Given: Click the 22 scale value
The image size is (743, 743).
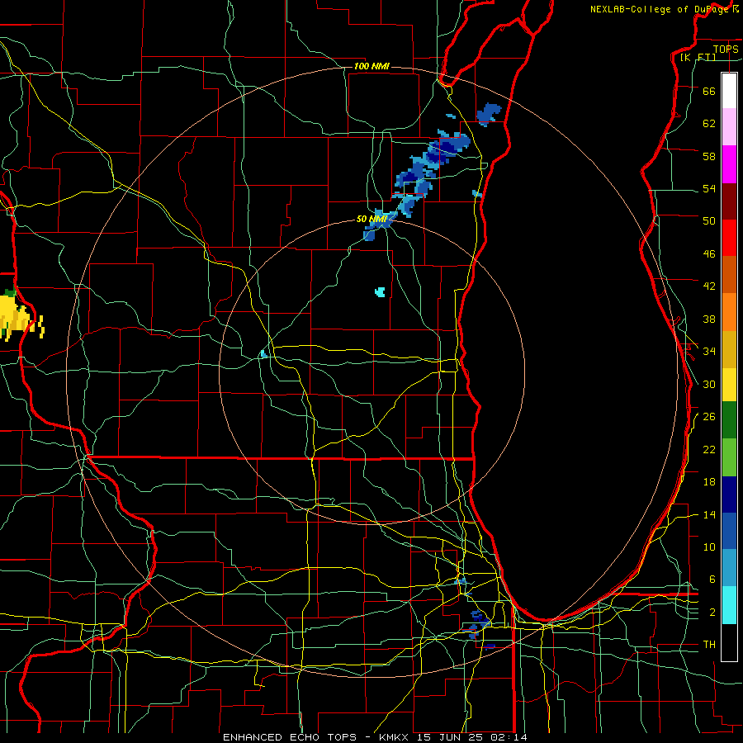Looking at the screenshot, I should click(709, 449).
